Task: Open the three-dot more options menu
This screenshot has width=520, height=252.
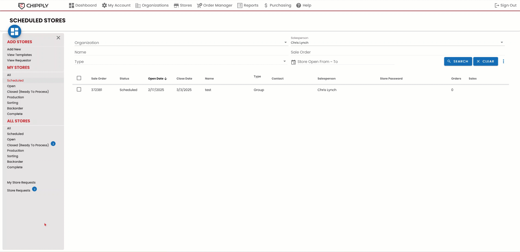Action: pos(503,61)
